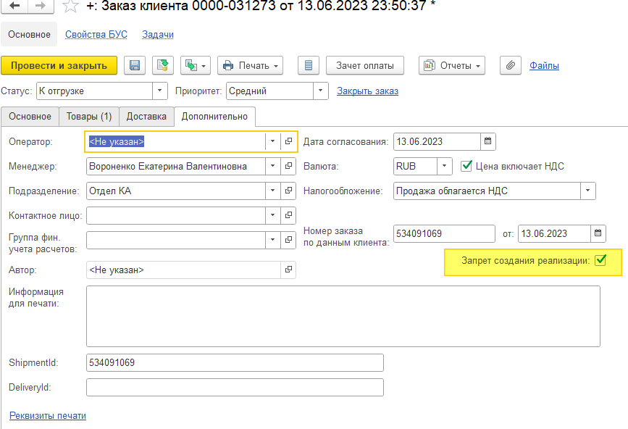Expand the Приоритет dropdown
628x429 pixels.
pyautogui.click(x=321, y=91)
